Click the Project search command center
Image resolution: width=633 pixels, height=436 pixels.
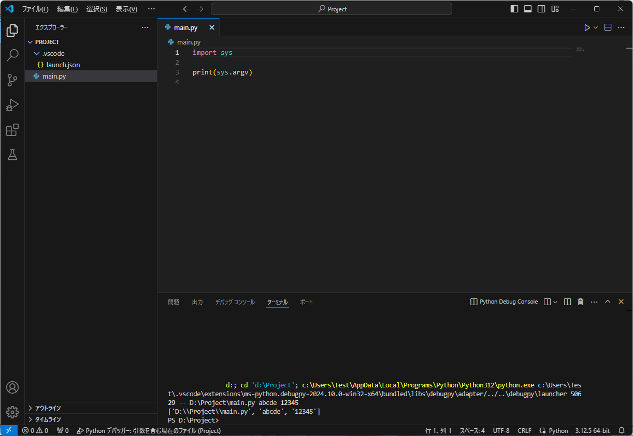click(x=332, y=9)
